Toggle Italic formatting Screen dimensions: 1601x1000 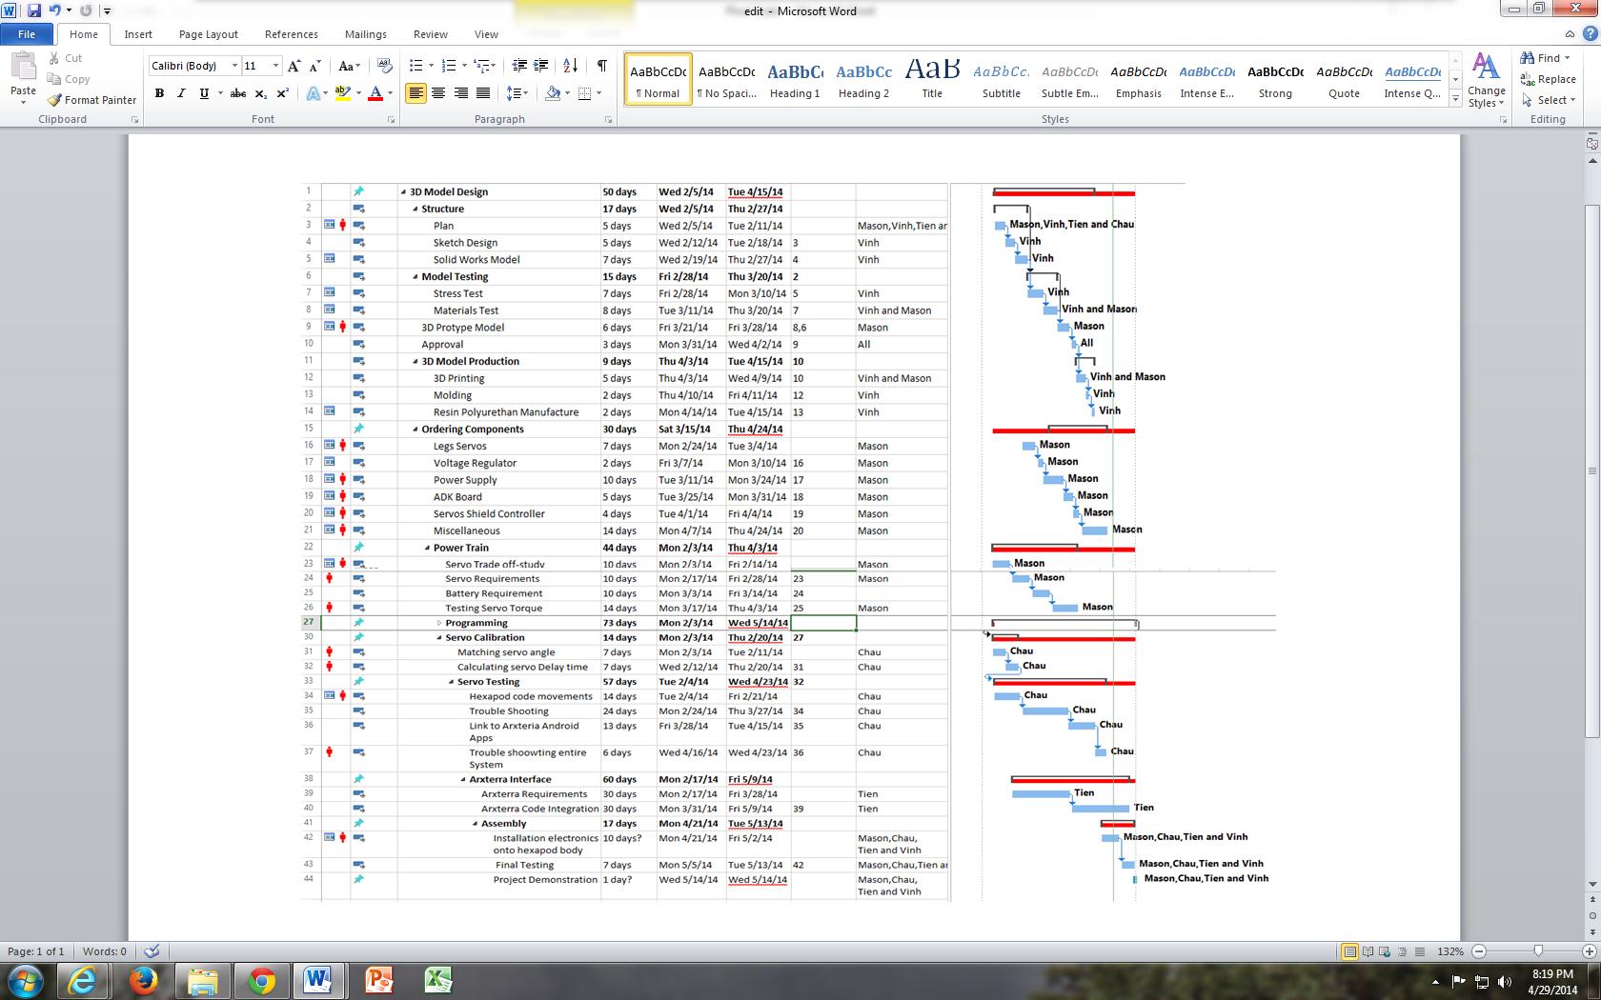(181, 93)
